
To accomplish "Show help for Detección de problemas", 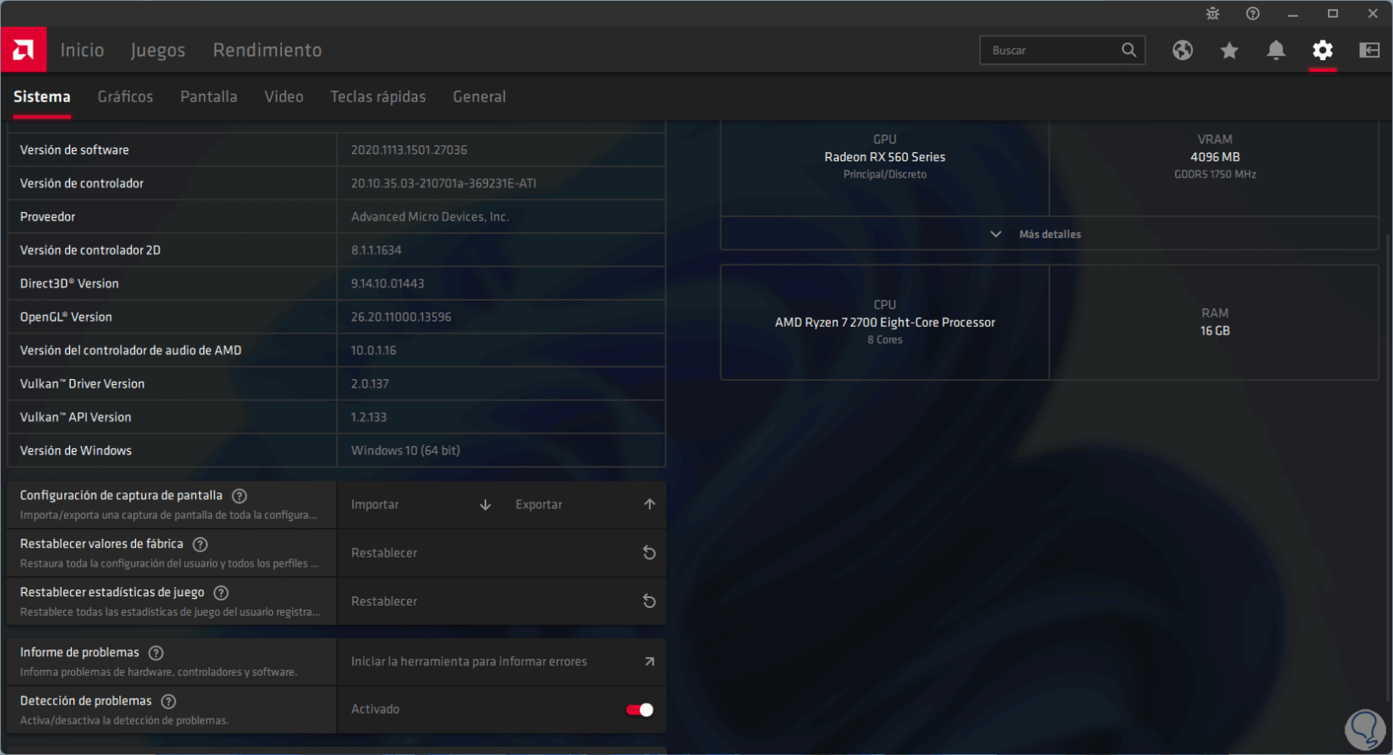I will [x=169, y=701].
